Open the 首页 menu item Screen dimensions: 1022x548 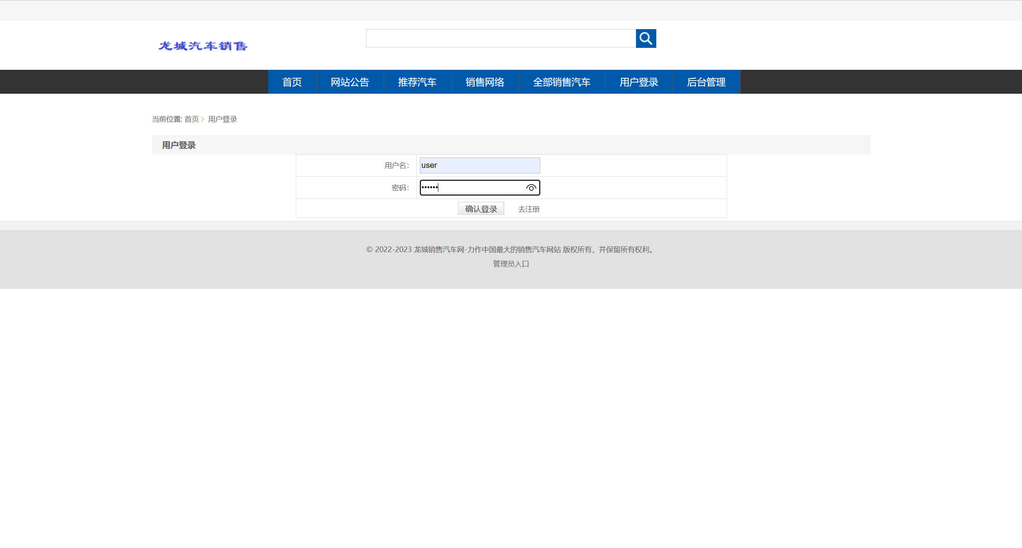(x=292, y=82)
